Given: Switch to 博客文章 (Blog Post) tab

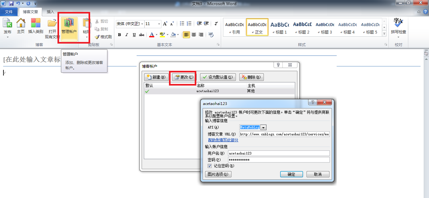Looking at the screenshot, I should pos(31,12).
